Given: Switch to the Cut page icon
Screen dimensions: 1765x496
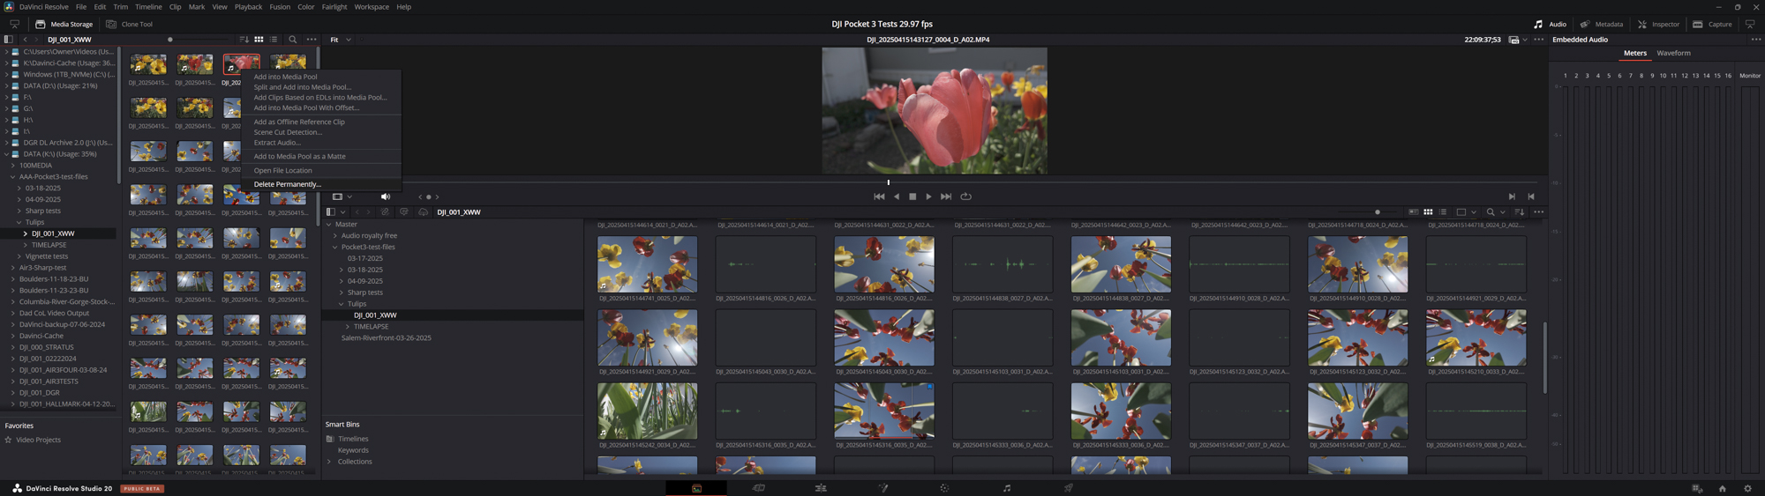Looking at the screenshot, I should (758, 488).
